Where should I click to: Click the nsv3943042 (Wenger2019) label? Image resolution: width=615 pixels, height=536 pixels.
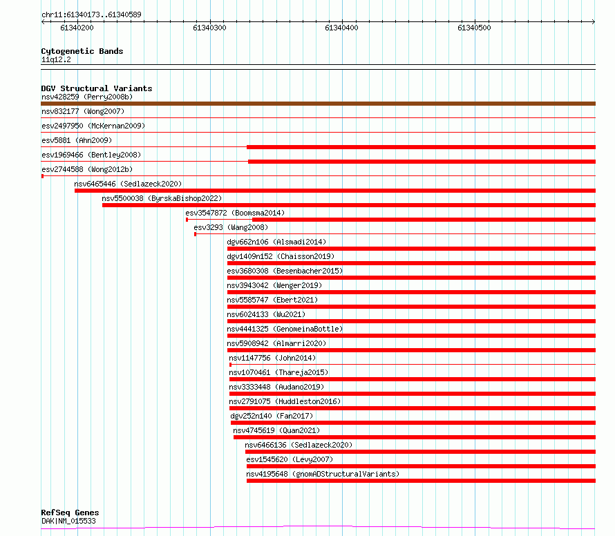click(x=274, y=285)
